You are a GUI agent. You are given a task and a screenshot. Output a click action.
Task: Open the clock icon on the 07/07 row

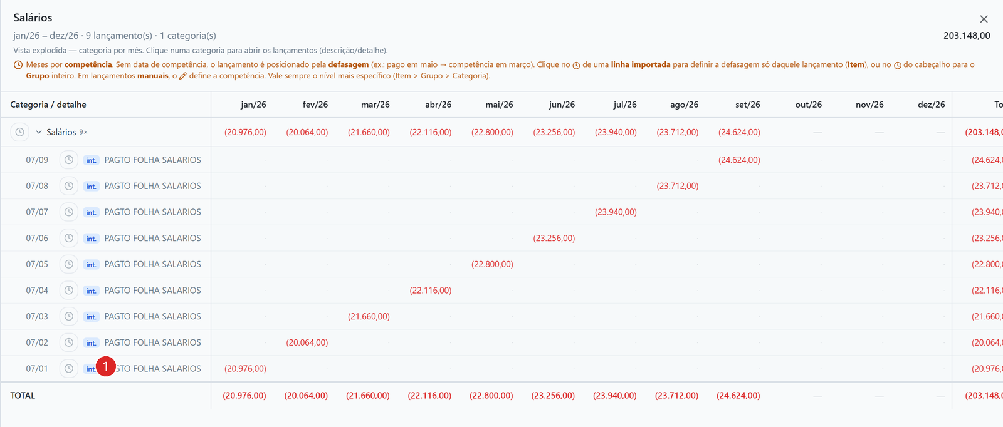click(69, 212)
